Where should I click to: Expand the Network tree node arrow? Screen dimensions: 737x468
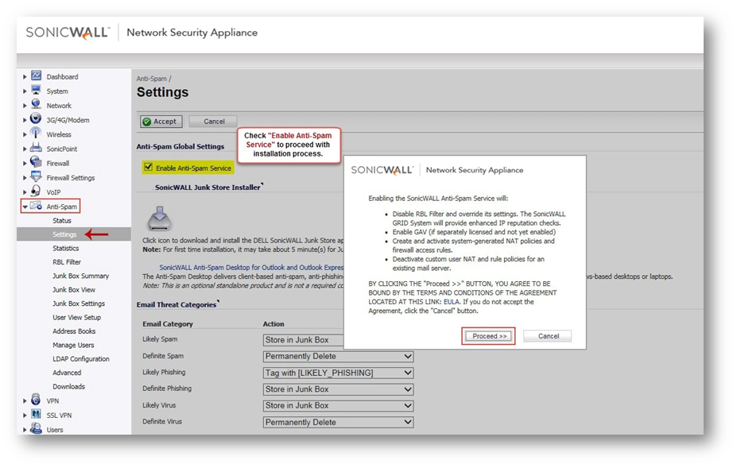25,106
